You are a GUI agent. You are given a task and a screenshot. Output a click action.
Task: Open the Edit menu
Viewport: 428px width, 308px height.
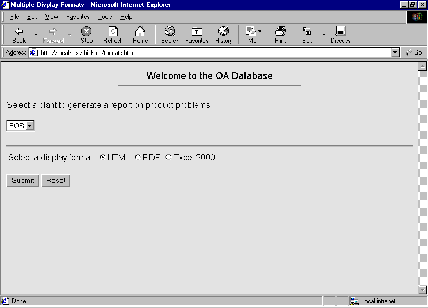(32, 17)
